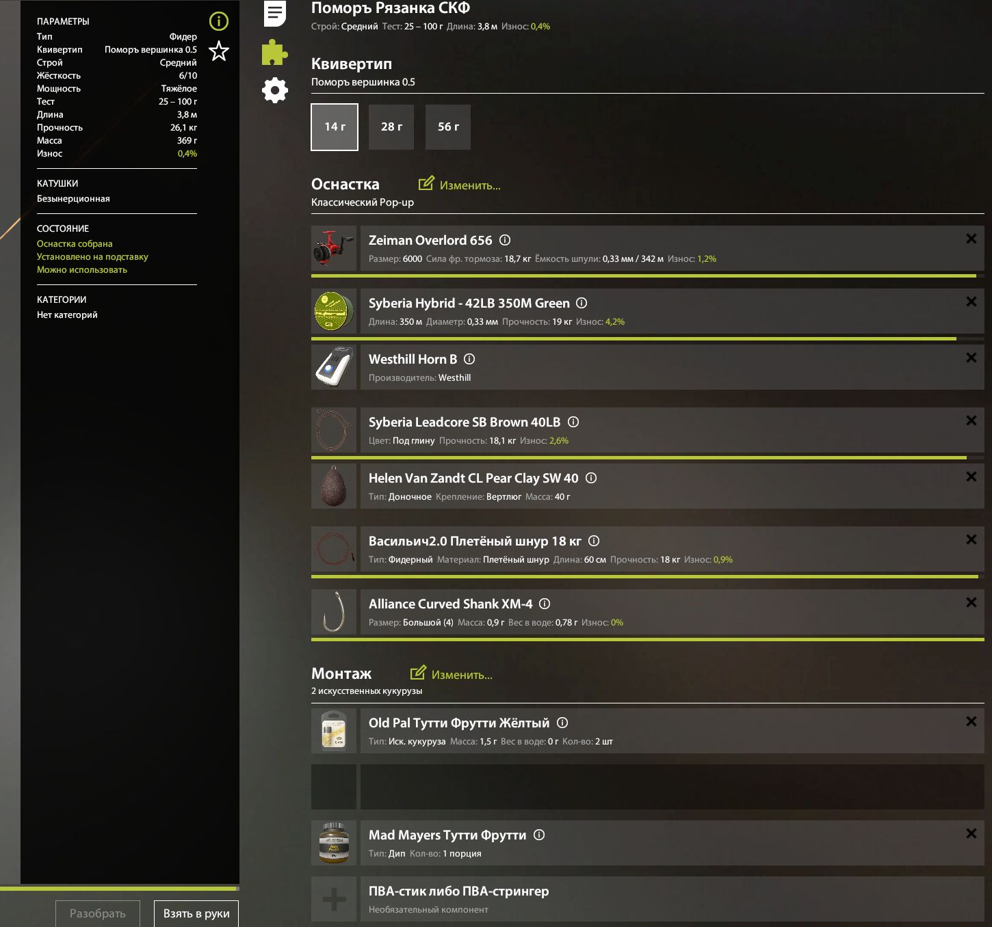
Task: Click the Безынерционная reel type text
Action: tap(73, 198)
